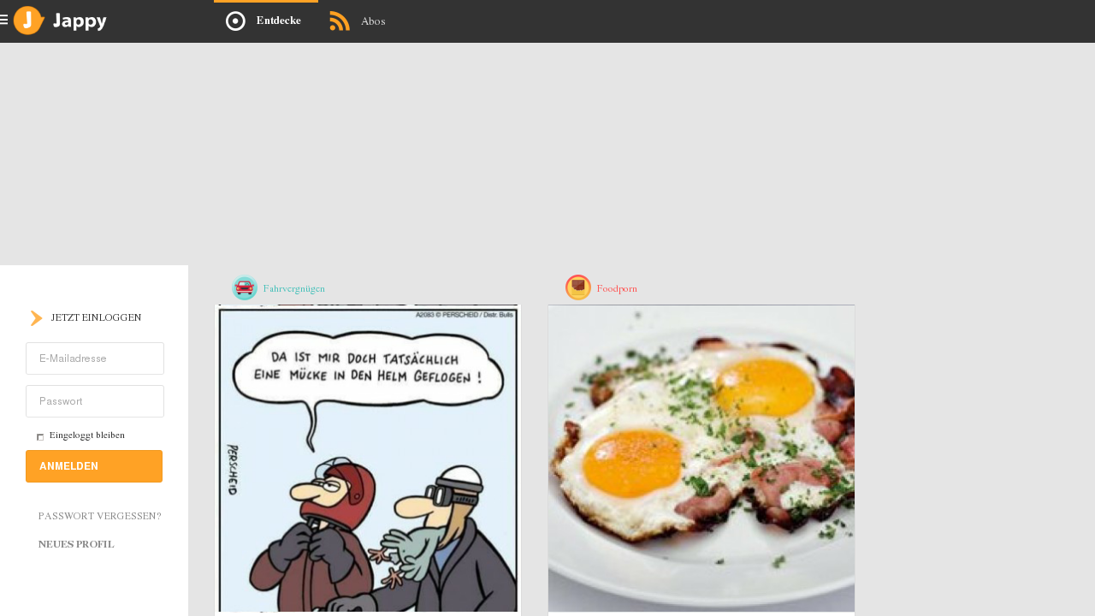Open the Foodporn channel link
Screen dimensions: 1095x616
click(x=617, y=289)
